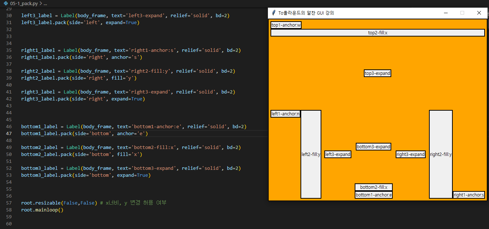Viewport: 489px width, 229px height.
Task: Click the left3_label.pack code line
Action: coord(81,23)
